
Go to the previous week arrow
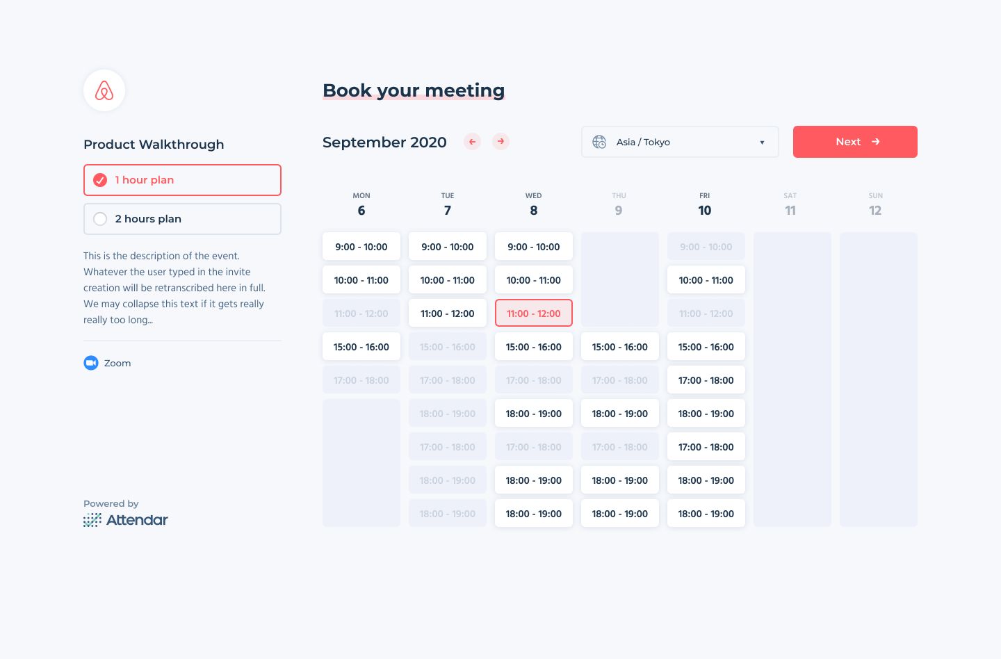point(473,142)
